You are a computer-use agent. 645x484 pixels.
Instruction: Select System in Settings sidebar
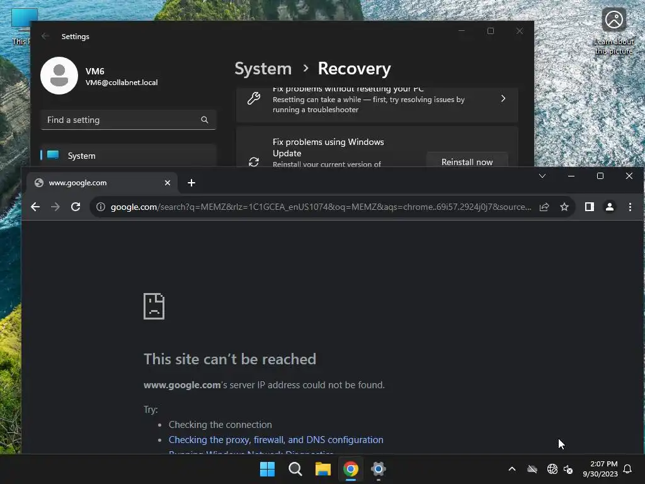128,156
